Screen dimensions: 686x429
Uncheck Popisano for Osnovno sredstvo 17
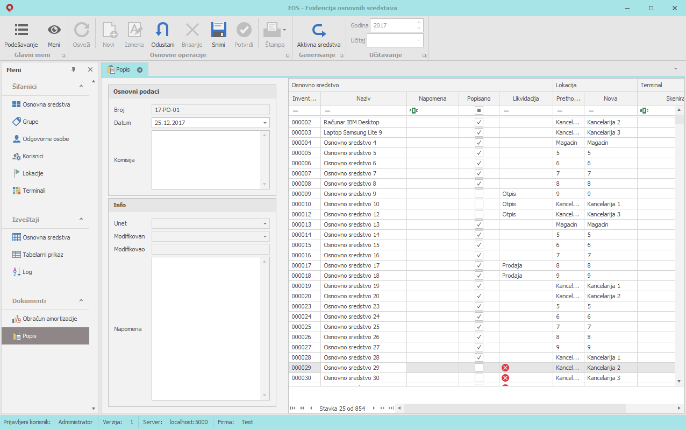click(479, 265)
